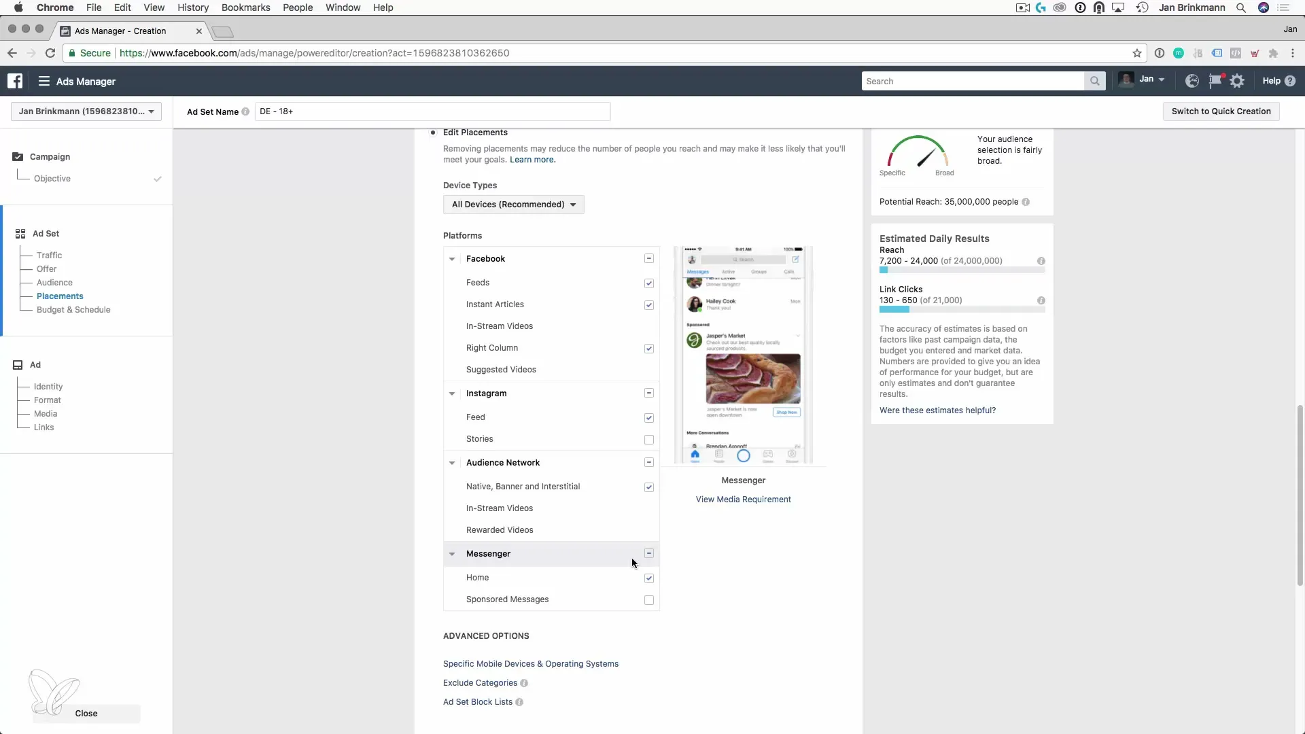Collapse the Instagram platform section
This screenshot has height=734, width=1305.
pyautogui.click(x=452, y=394)
